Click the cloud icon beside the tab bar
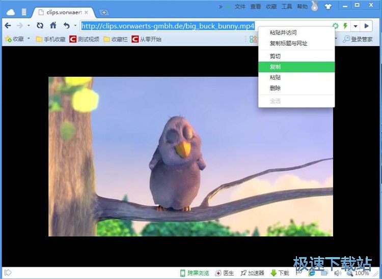 pyautogui.click(x=11, y=12)
